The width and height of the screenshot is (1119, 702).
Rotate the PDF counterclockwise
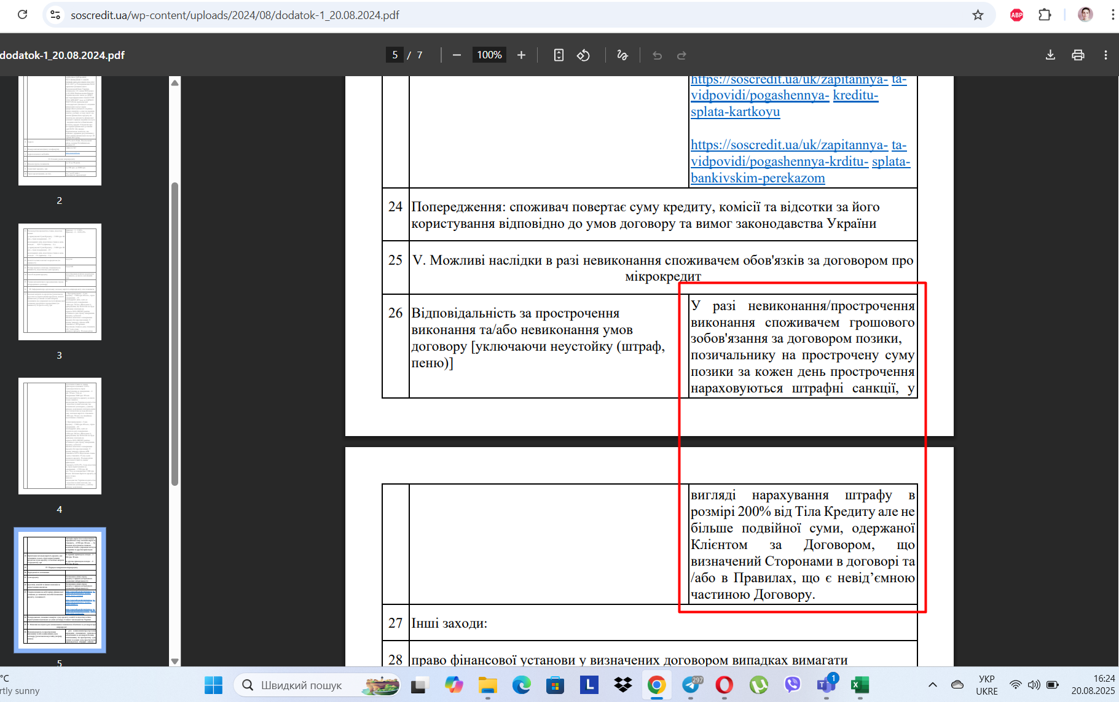coord(583,55)
